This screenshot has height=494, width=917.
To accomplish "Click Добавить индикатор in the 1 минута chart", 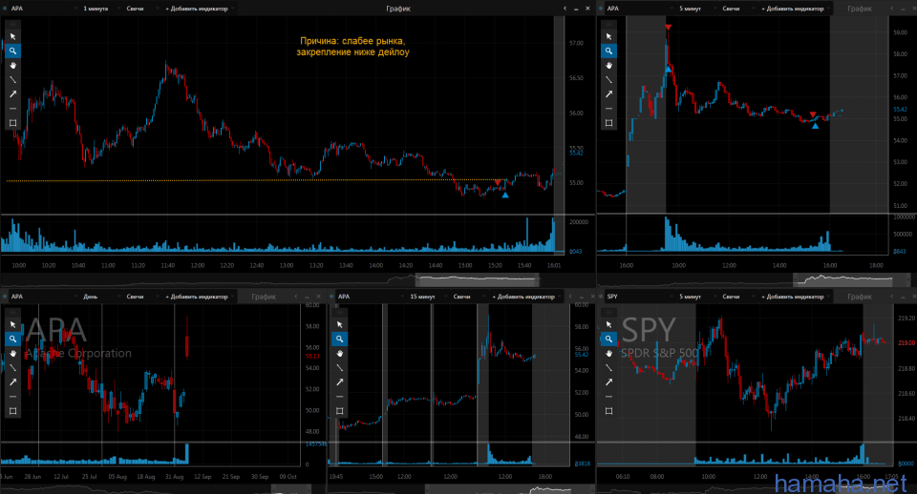I will [x=199, y=9].
